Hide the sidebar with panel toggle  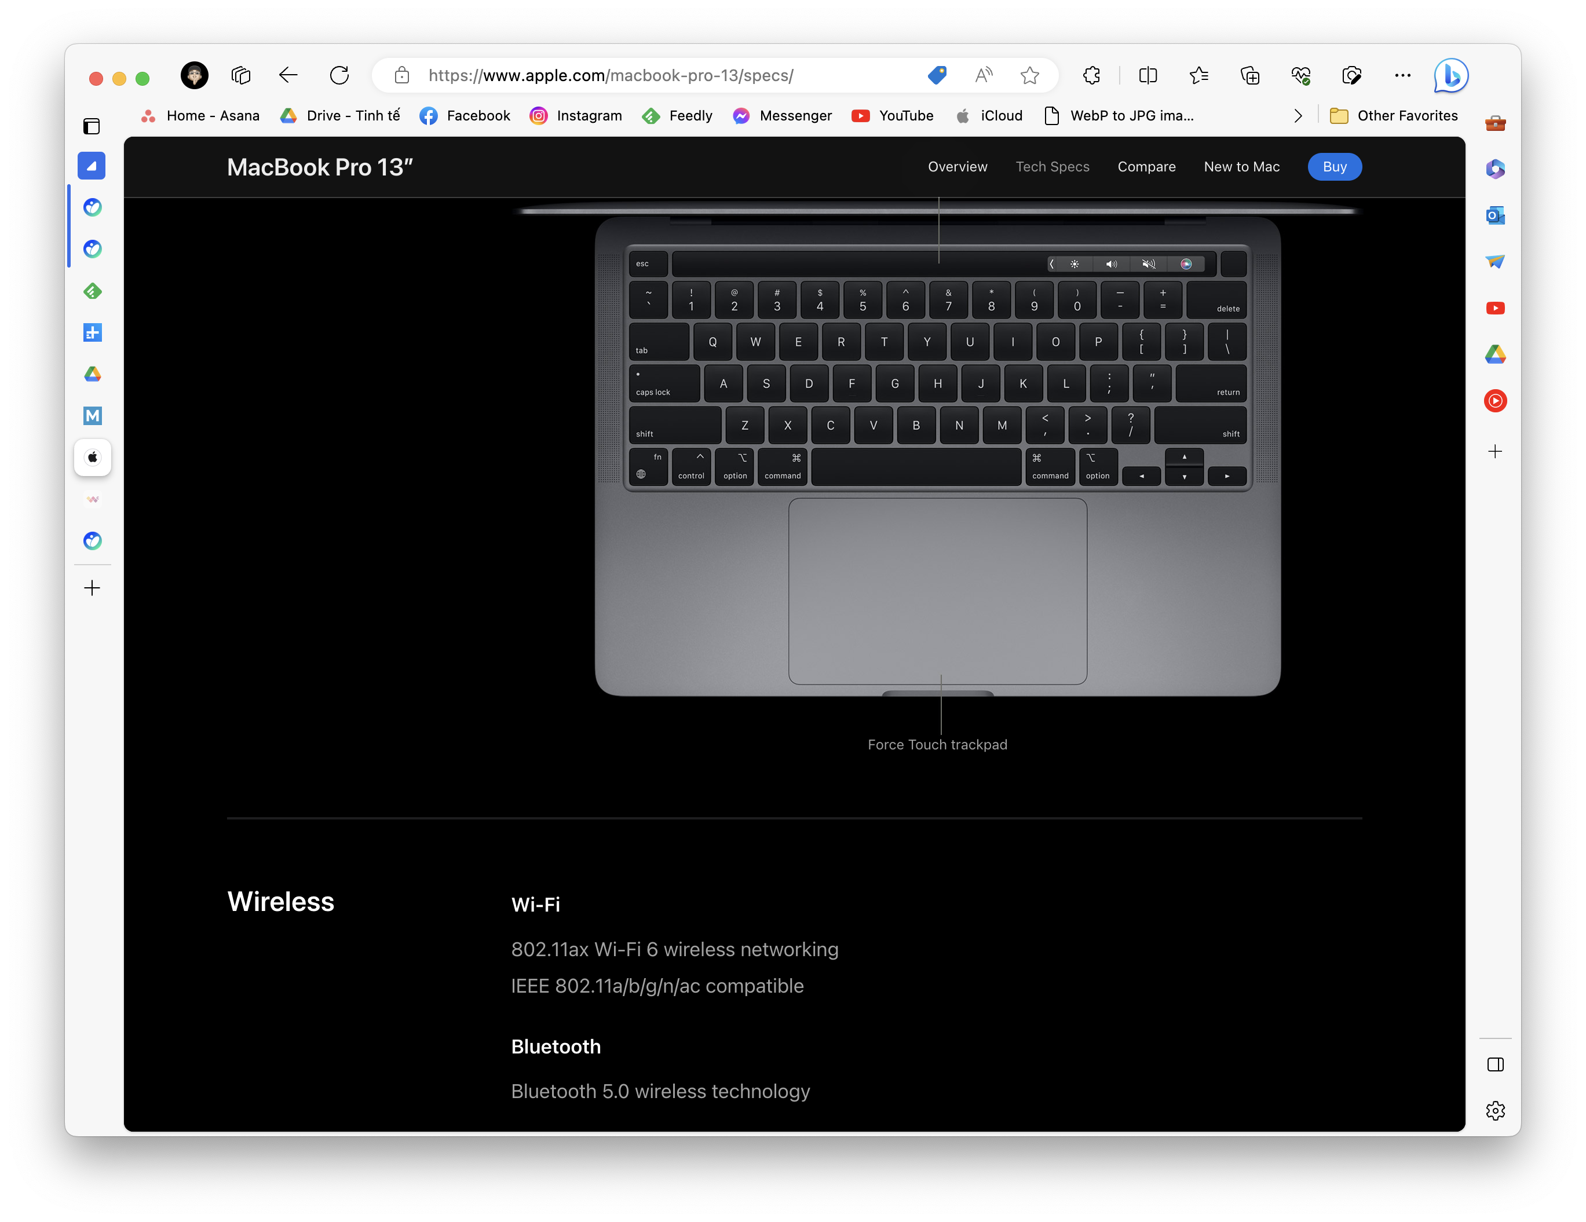(x=1494, y=1064)
